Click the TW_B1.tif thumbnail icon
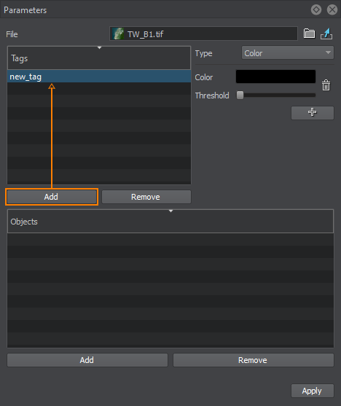This screenshot has height=406, width=341. point(118,34)
